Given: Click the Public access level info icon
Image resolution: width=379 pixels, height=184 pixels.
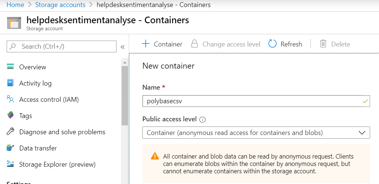Looking at the screenshot, I should 203,119.
